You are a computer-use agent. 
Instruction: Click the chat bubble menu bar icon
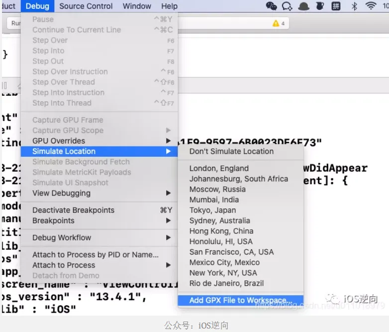(x=287, y=6)
